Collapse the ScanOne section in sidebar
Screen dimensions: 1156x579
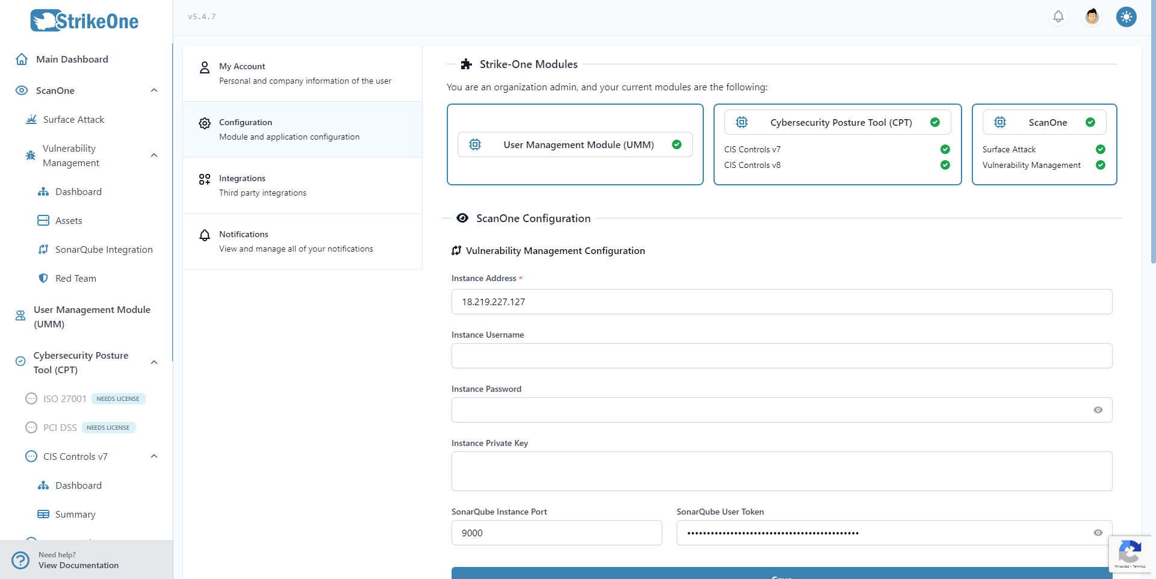coord(154,90)
